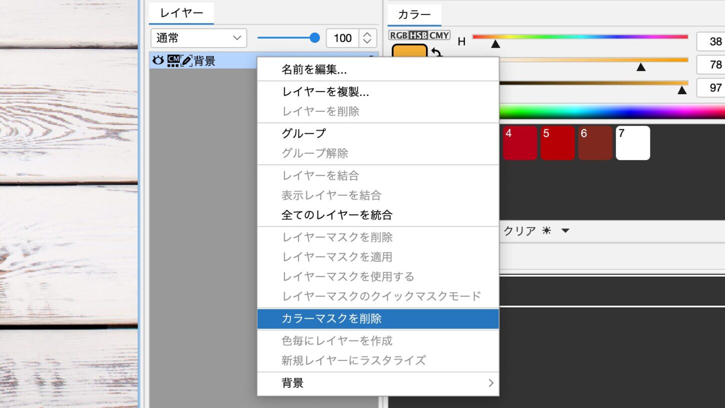Image resolution: width=725 pixels, height=408 pixels.
Task: Toggle visibility eye of 背景 layer
Action: click(158, 61)
